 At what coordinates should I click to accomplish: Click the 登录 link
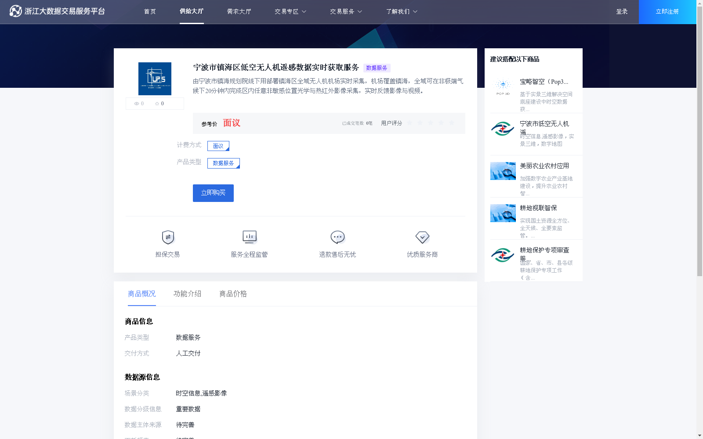pyautogui.click(x=622, y=11)
